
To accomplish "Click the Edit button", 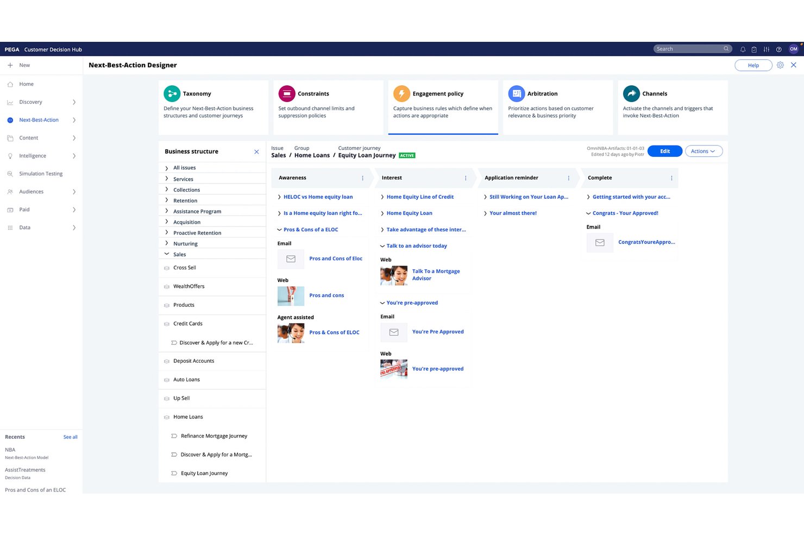I will [x=665, y=151].
